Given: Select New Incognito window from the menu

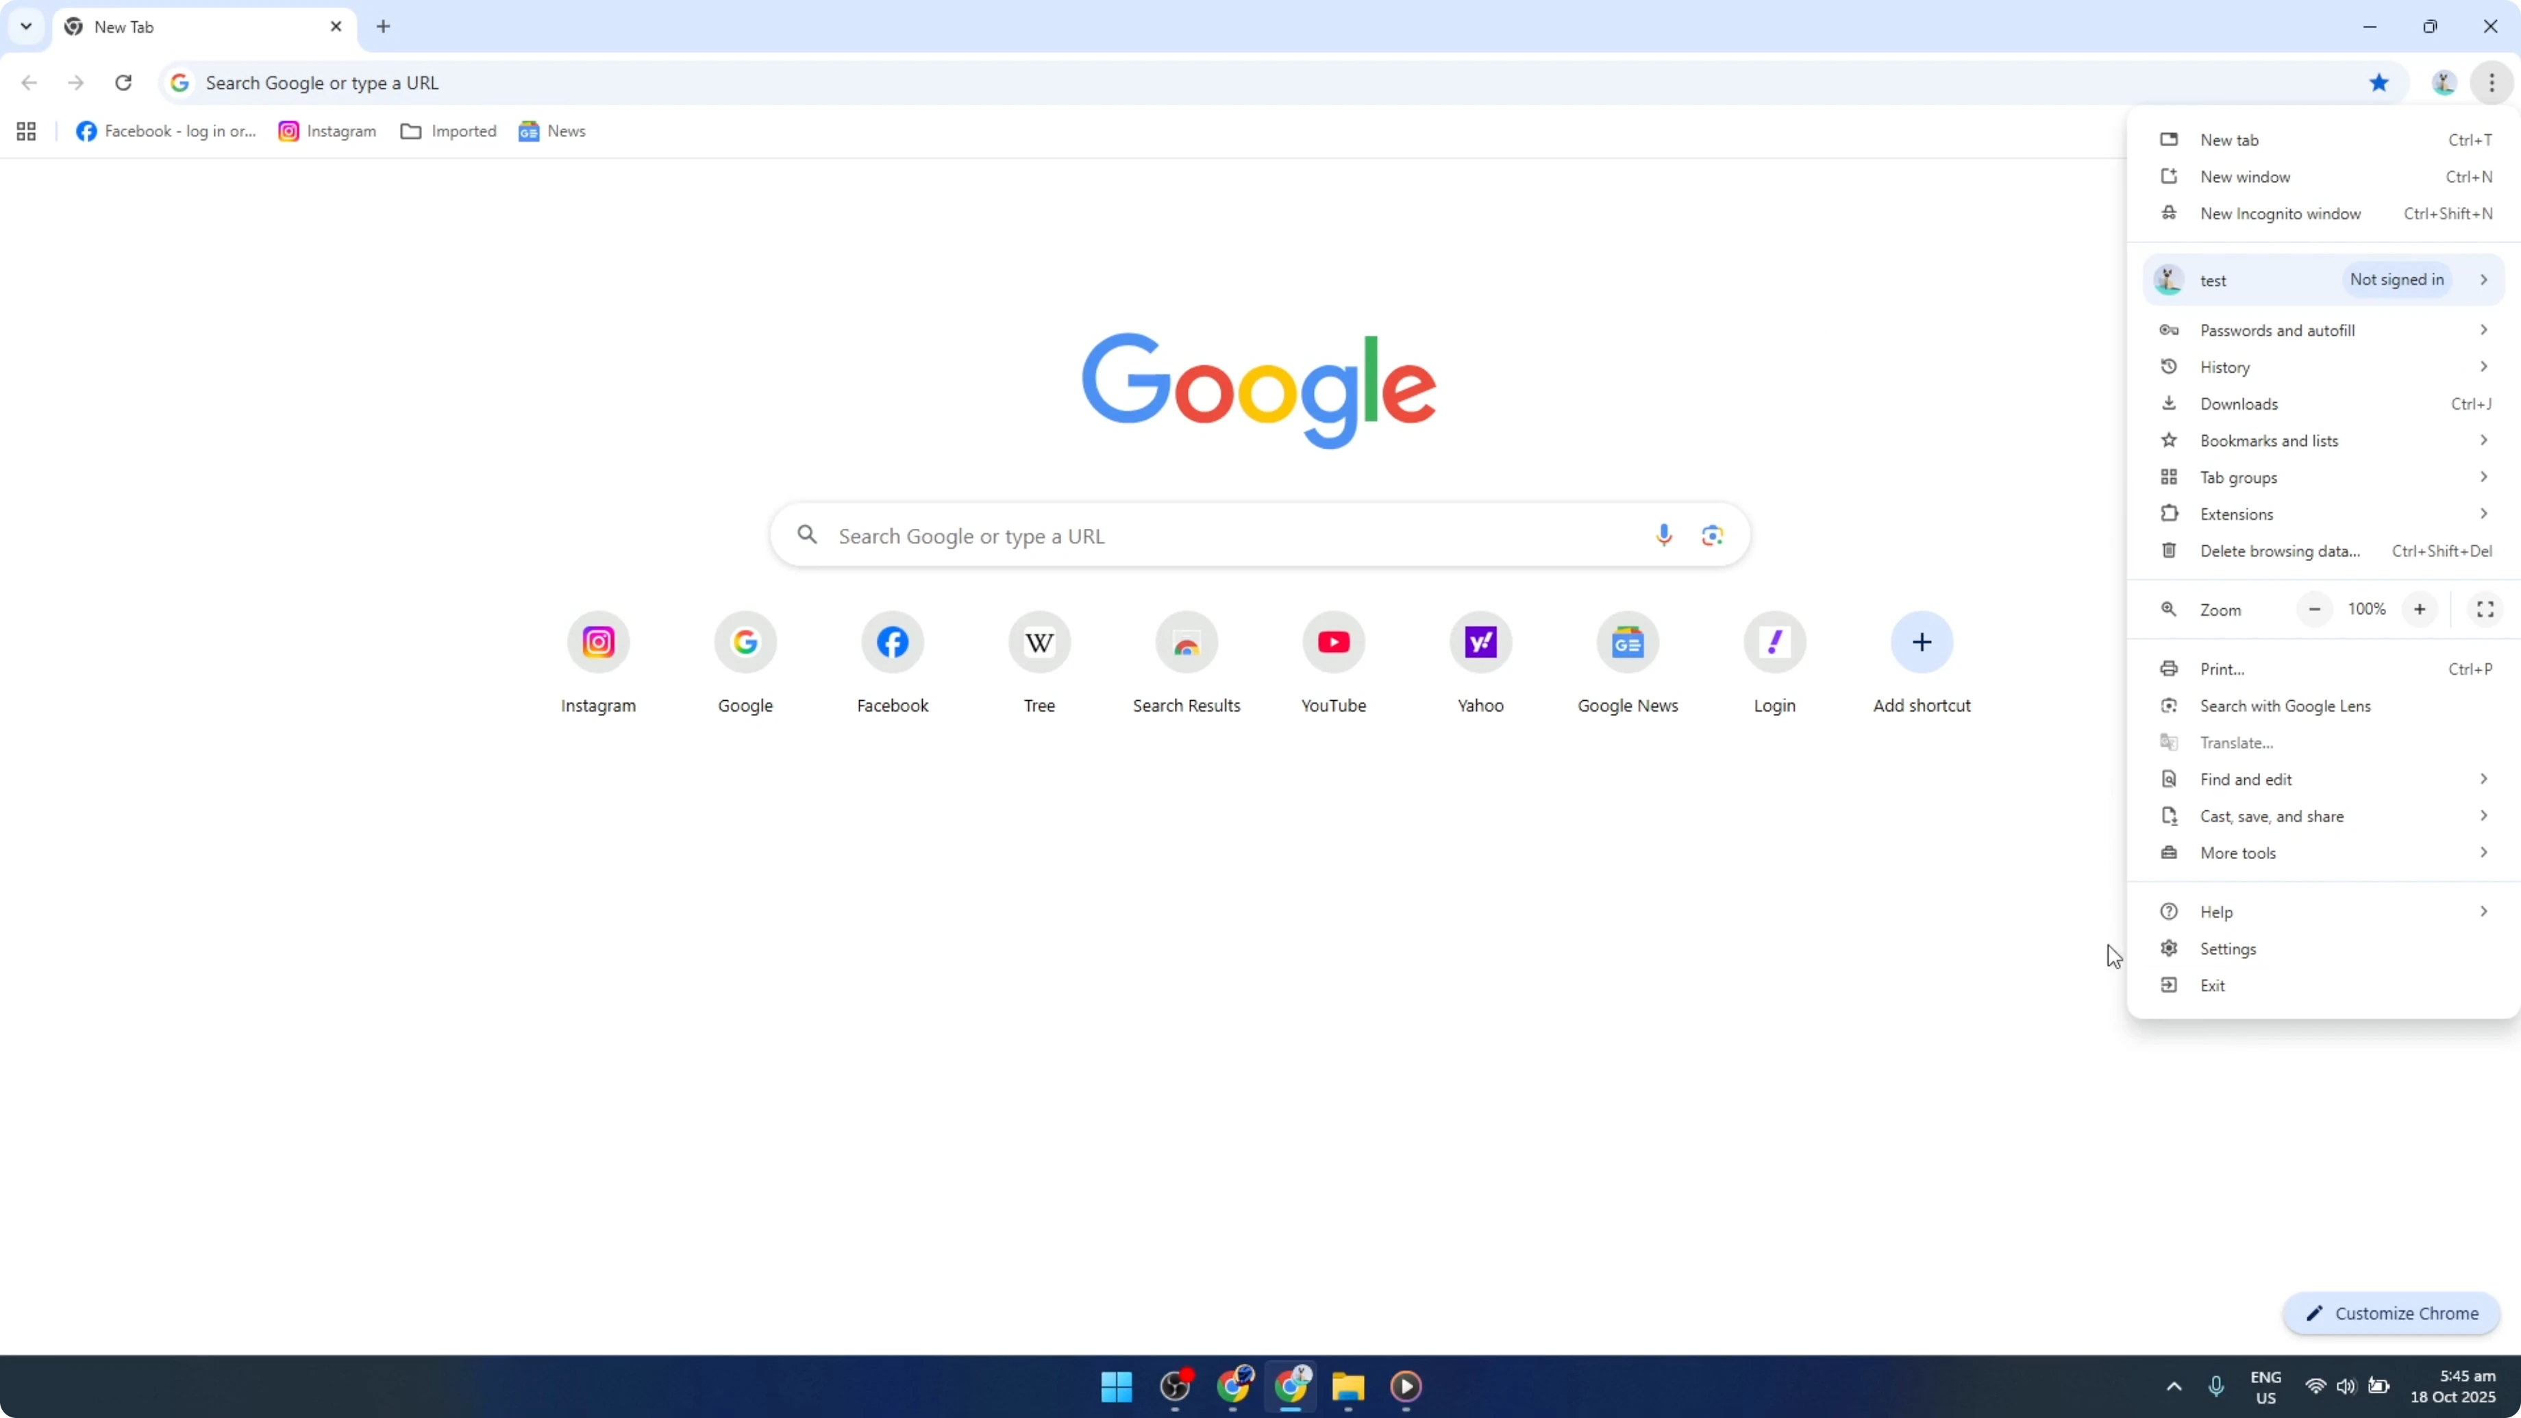Looking at the screenshot, I should click(x=2281, y=213).
